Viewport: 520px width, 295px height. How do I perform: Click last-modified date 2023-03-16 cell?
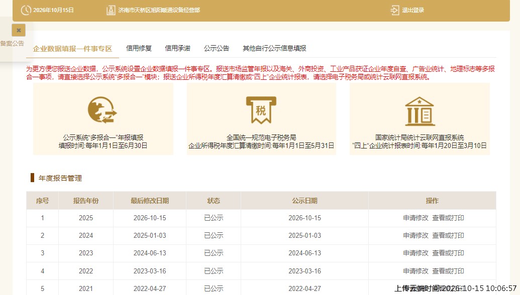[x=150, y=271]
